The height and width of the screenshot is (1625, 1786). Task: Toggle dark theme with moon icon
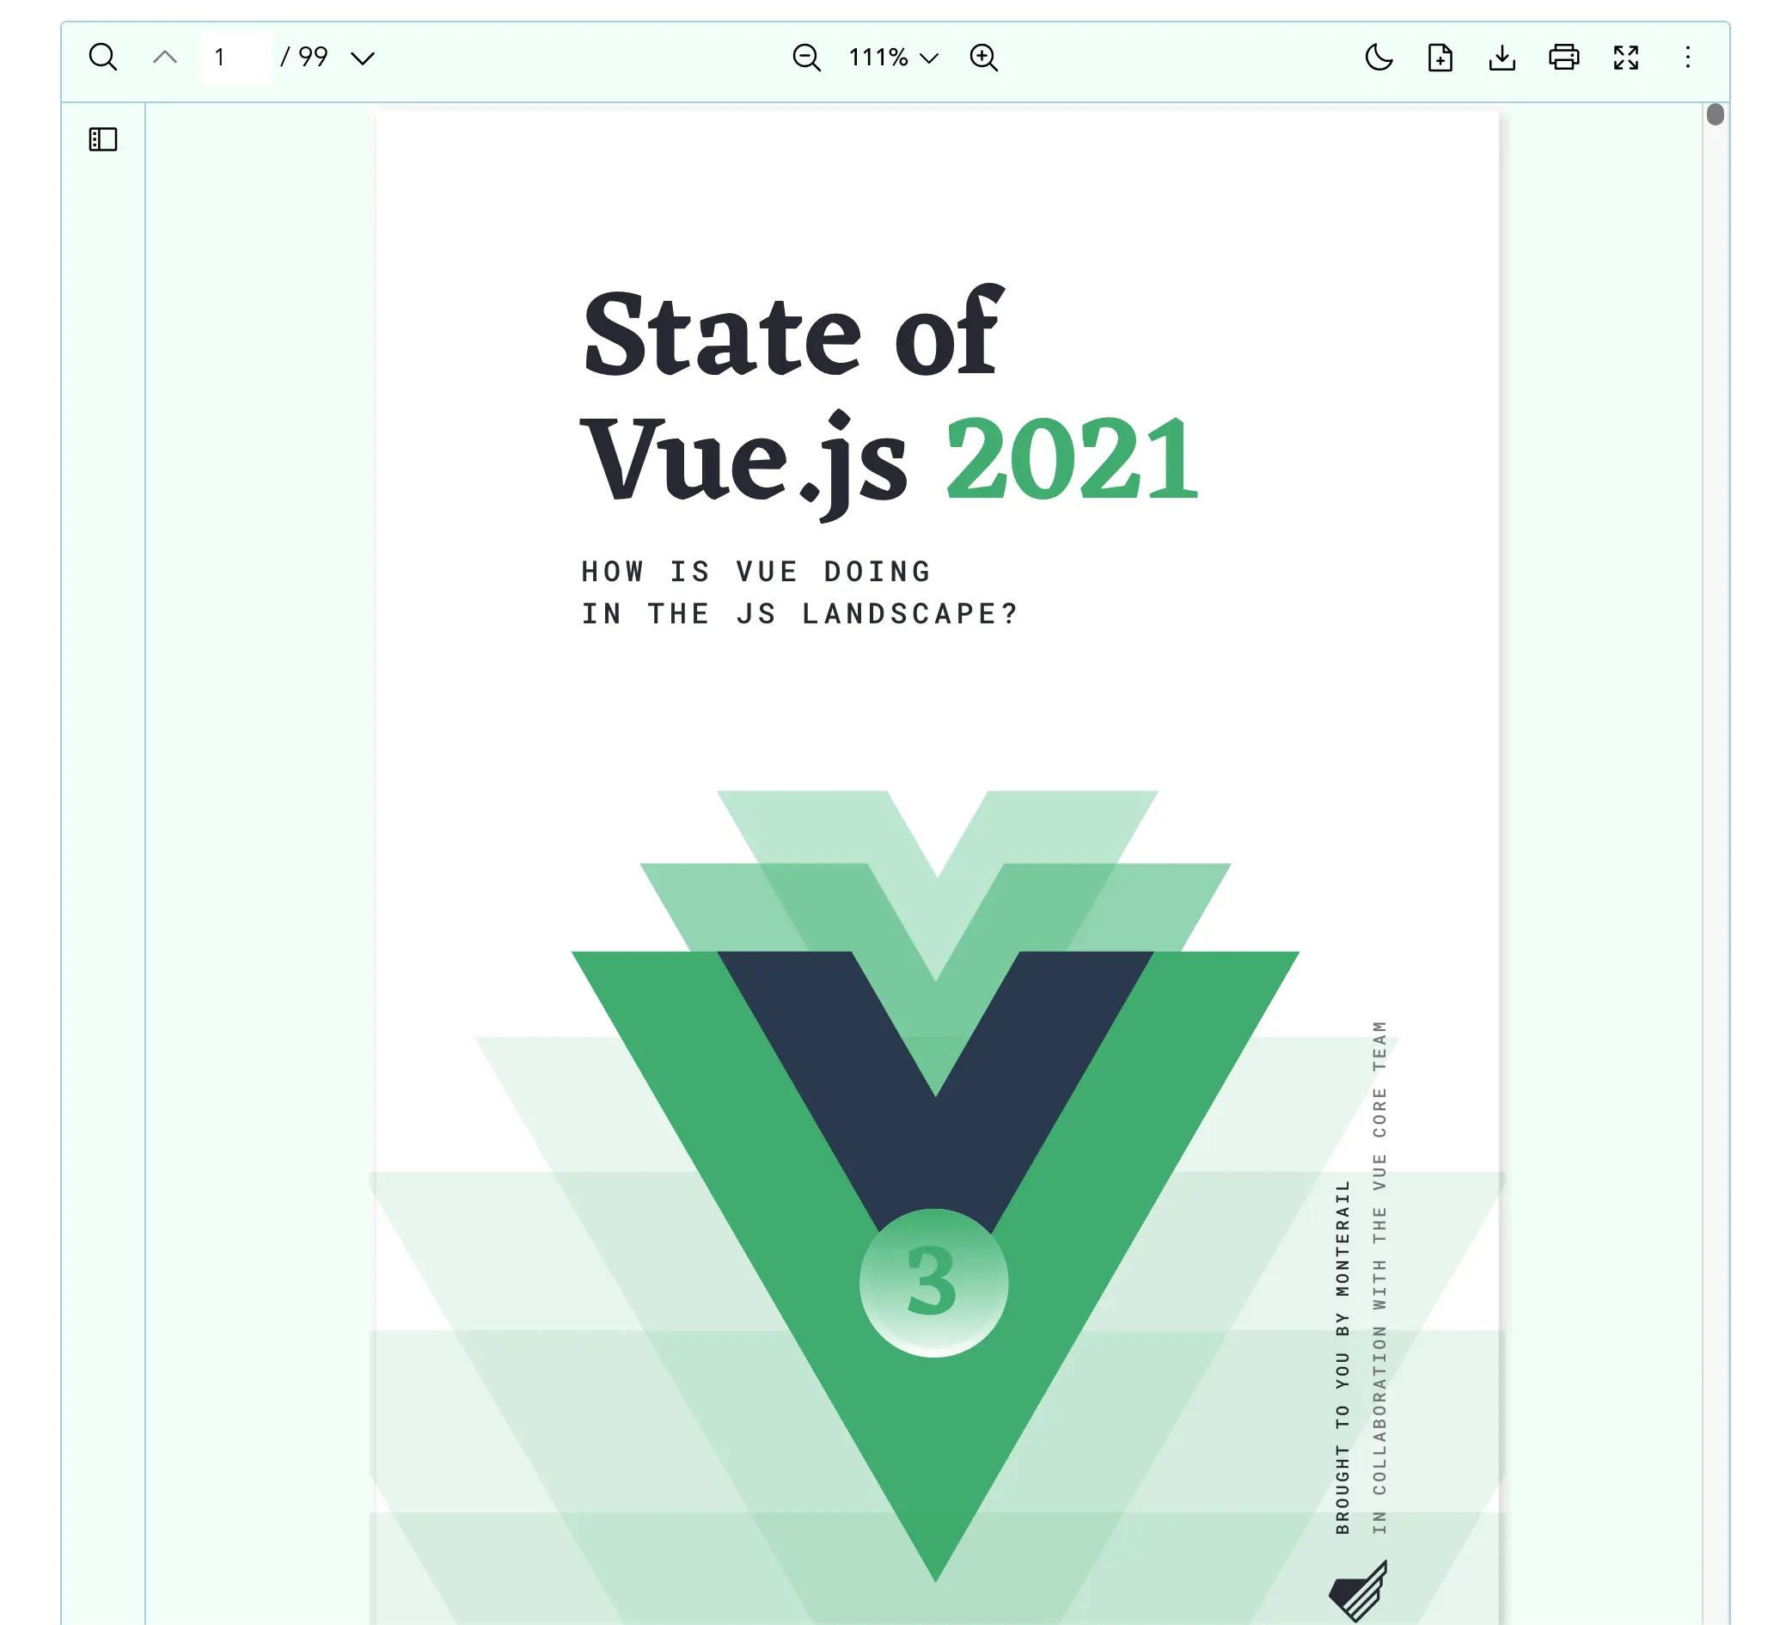pyautogui.click(x=1379, y=58)
